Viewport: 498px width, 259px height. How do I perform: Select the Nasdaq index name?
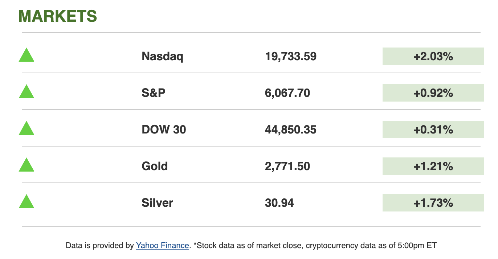click(x=162, y=57)
